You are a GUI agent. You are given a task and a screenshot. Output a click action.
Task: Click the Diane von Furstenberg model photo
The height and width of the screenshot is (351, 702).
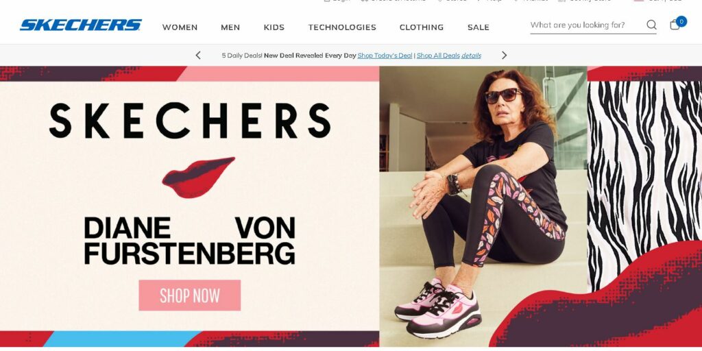[x=483, y=206]
